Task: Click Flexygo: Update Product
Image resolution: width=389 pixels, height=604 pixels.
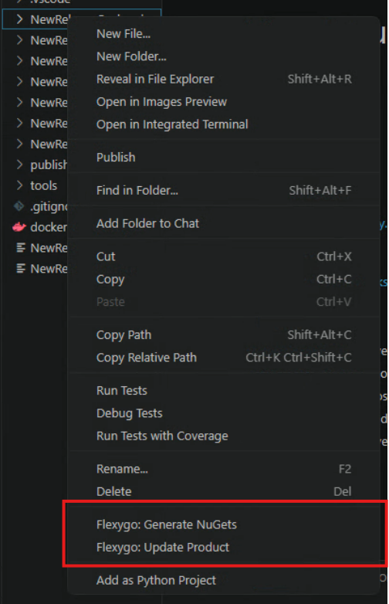Action: 163,548
